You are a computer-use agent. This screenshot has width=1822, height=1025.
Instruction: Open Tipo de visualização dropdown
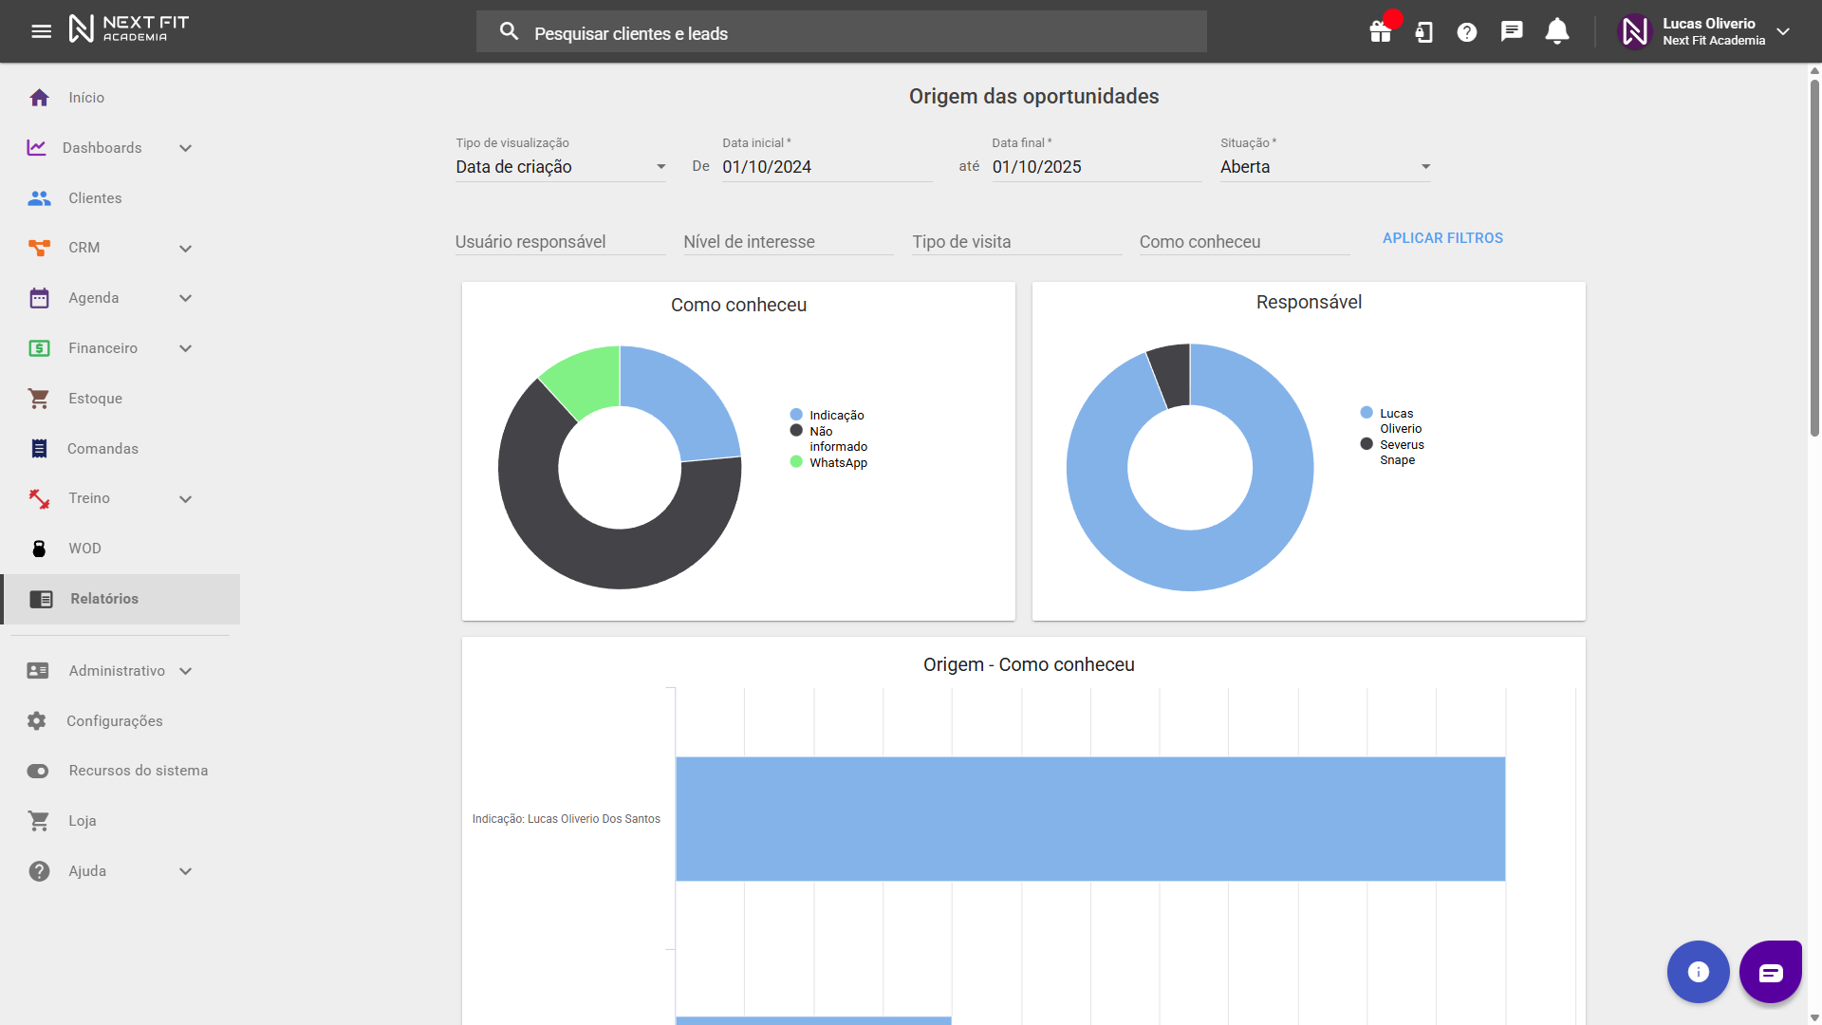click(x=560, y=167)
